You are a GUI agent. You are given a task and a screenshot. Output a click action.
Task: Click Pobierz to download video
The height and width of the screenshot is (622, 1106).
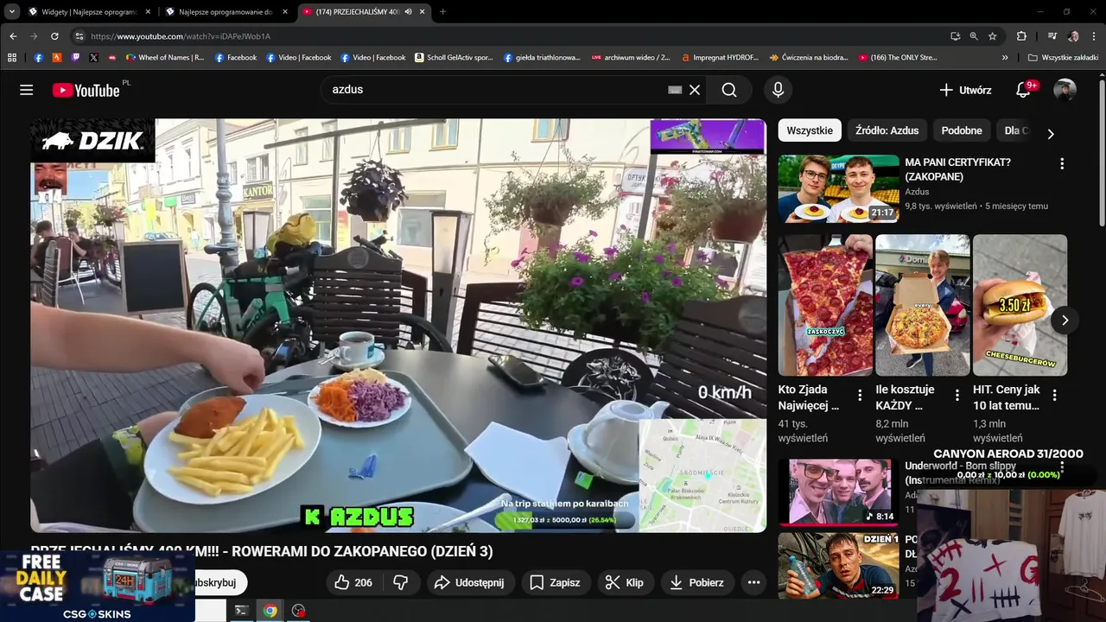point(696,583)
